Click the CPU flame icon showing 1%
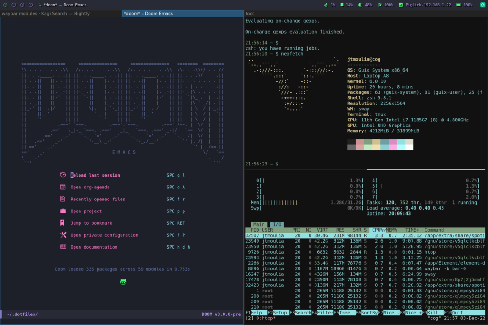488x325 pixels. [x=330, y=5]
